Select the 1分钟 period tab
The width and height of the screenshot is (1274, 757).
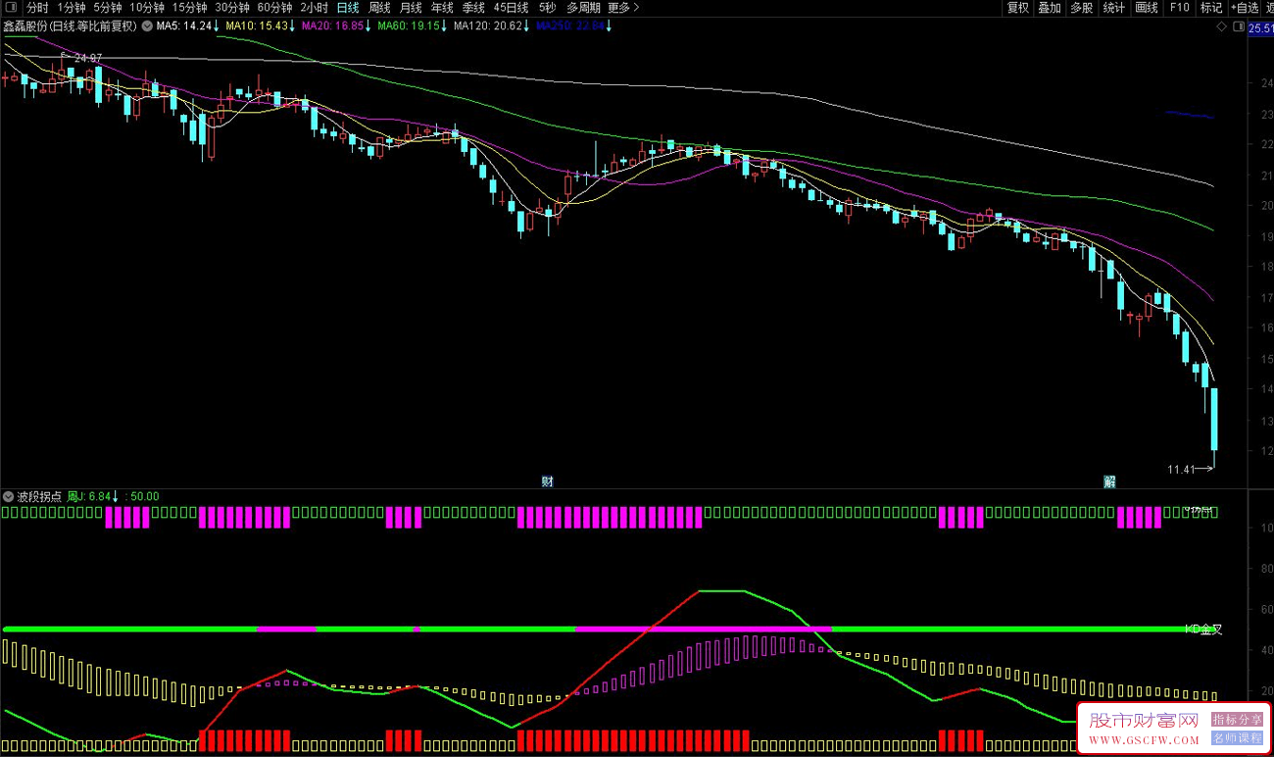pos(71,7)
